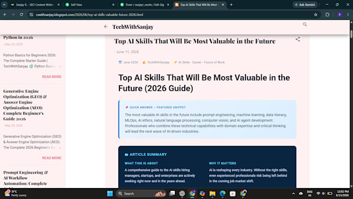Open the weather widget showing Partly sunny
Viewport: 353px width, 199px height.
(x=16, y=193)
